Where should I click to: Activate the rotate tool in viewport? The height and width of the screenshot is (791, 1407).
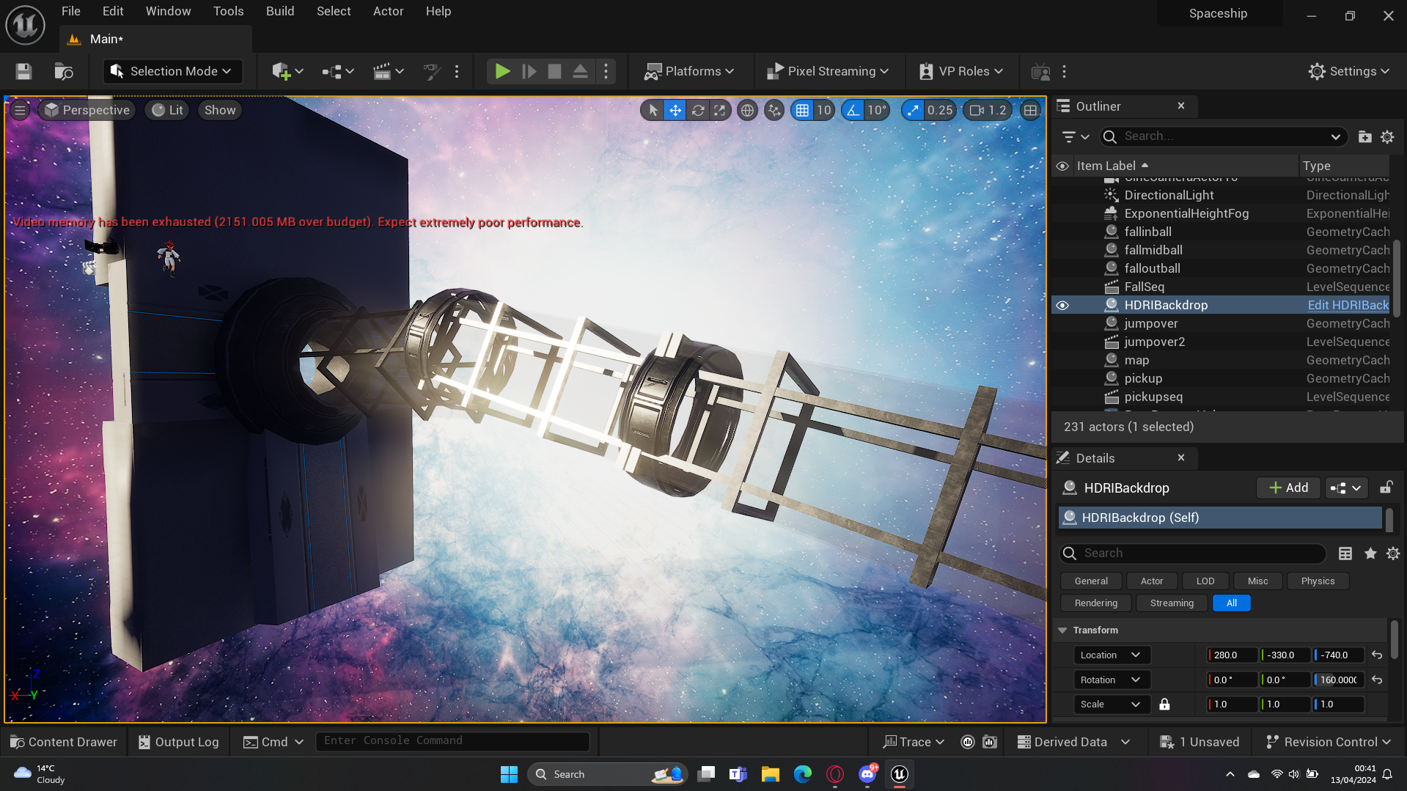698,110
